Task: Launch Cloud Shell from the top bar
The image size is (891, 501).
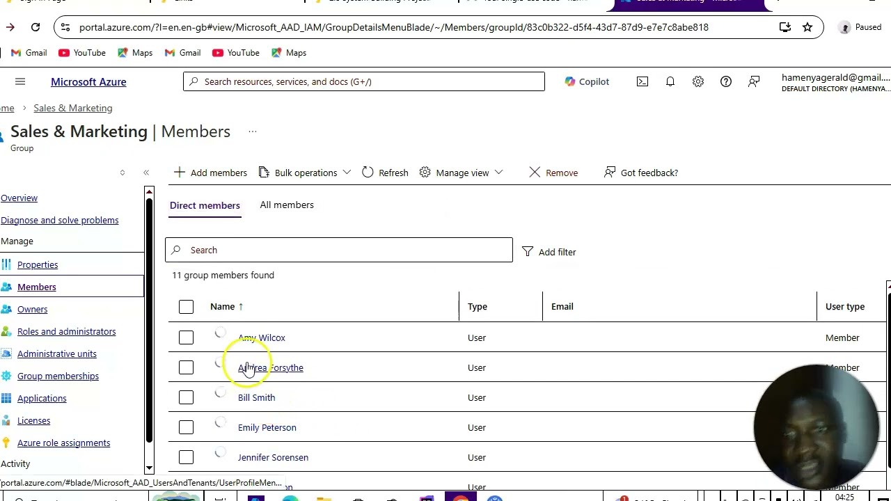Action: pos(642,81)
